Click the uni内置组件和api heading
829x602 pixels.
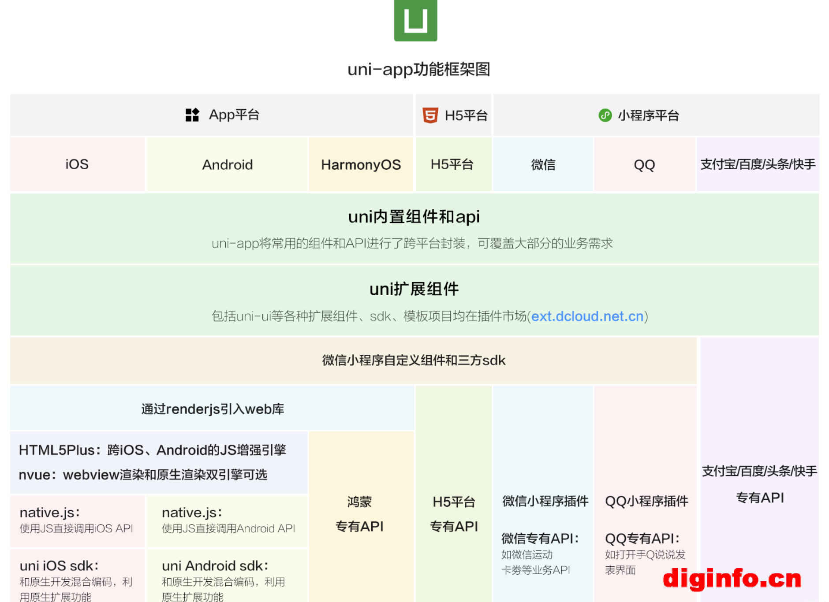point(414,217)
